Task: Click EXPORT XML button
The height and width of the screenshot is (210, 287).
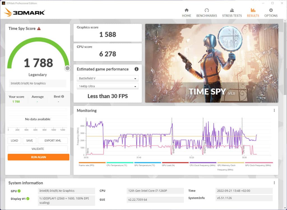Action: (x=53, y=141)
